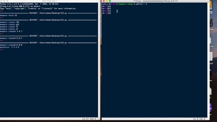Click shell output 'введите число 23'
Viewport: 217px width, 122px height.
click(8, 15)
